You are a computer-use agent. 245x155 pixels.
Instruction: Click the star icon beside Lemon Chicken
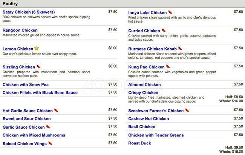[37, 48]
